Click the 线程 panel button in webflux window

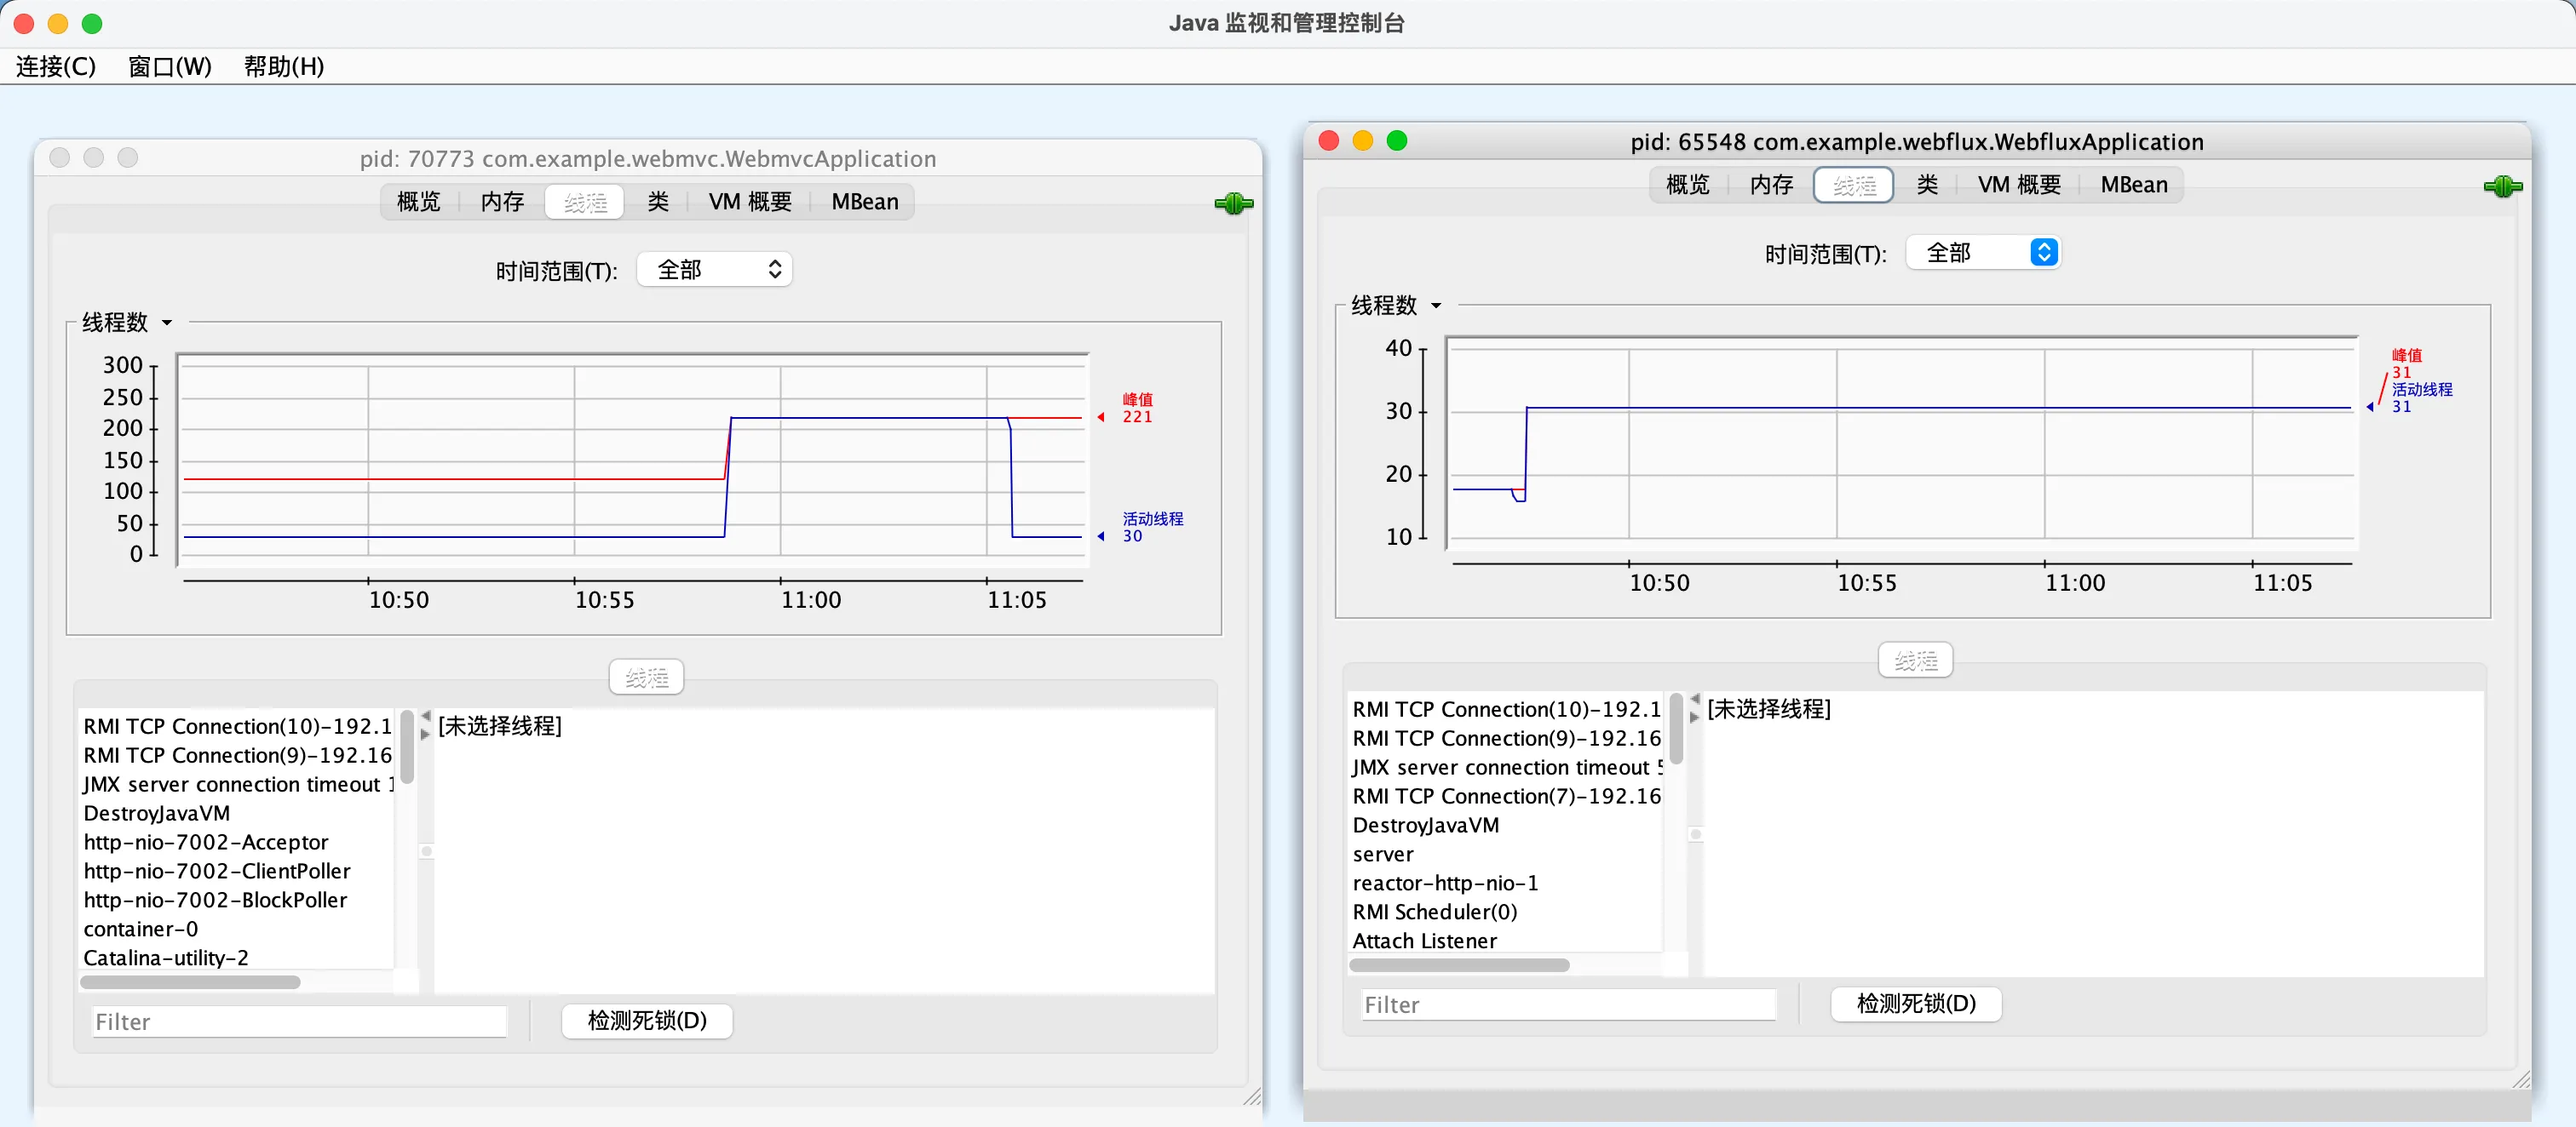[1916, 661]
